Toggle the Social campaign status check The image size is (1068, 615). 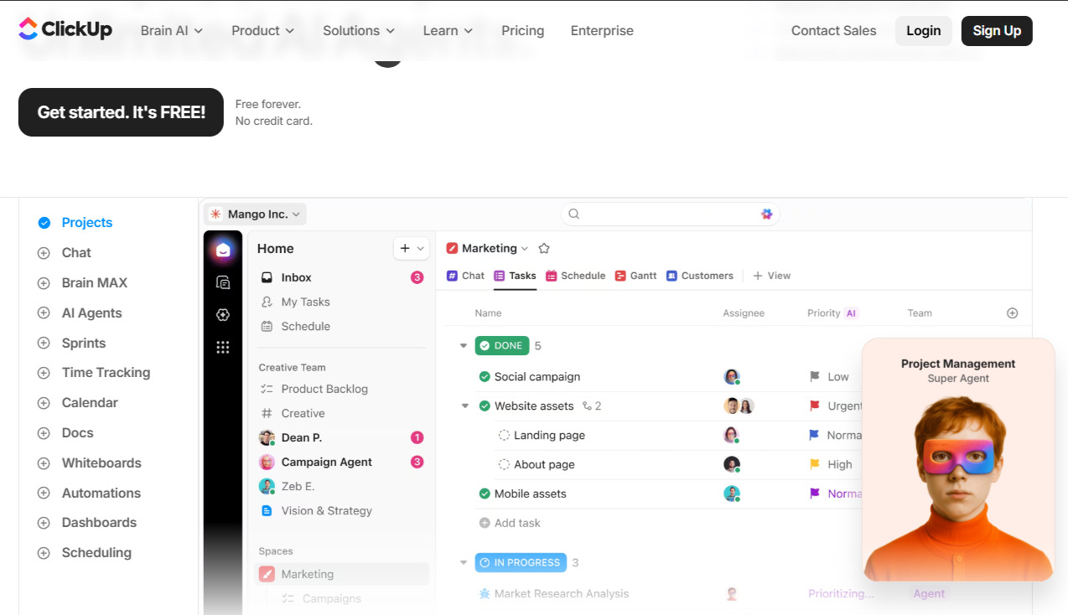(484, 377)
